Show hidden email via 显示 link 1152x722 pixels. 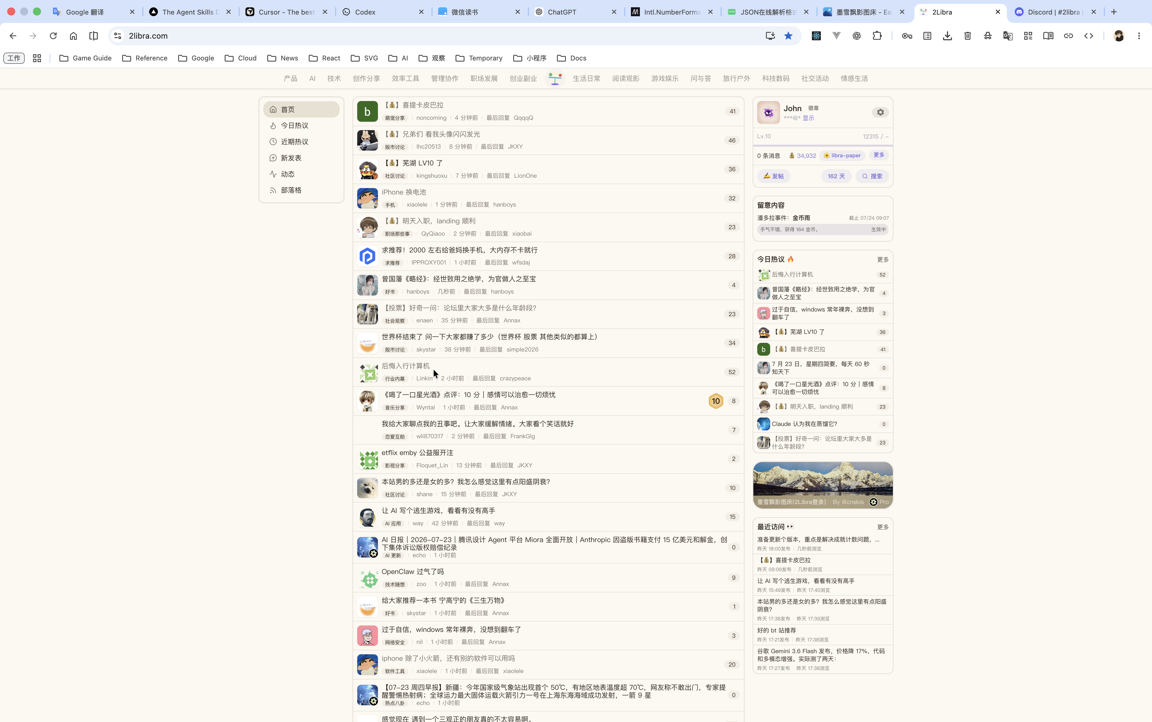point(808,118)
